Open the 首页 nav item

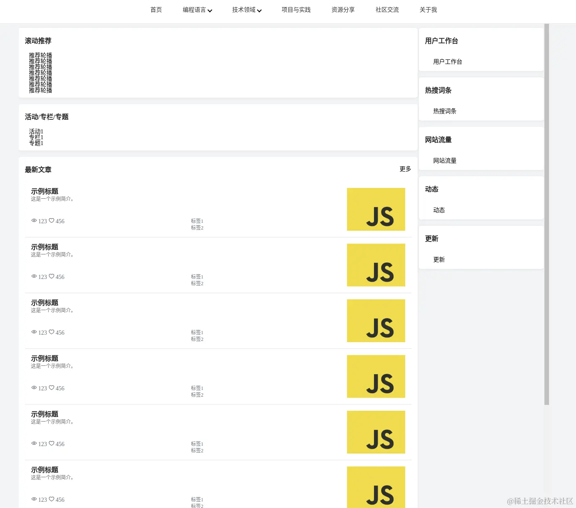pyautogui.click(x=156, y=10)
